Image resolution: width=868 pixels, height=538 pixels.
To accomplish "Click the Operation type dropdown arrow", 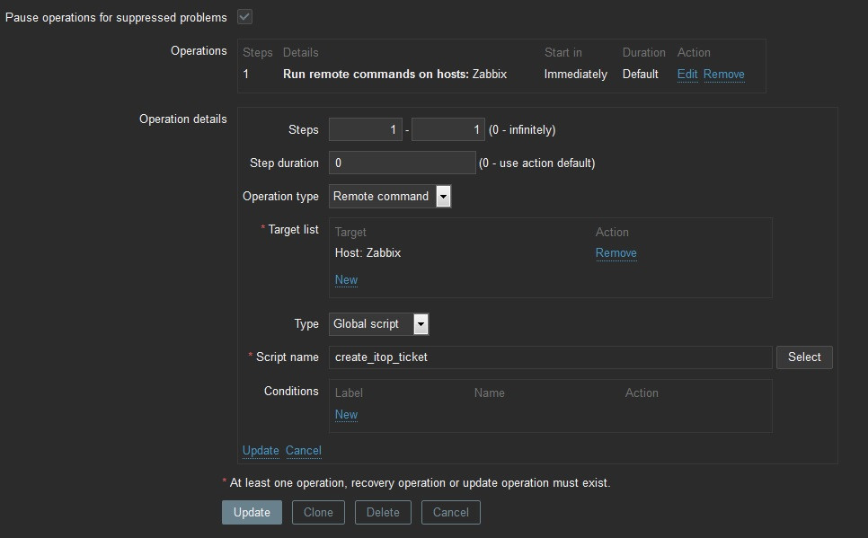I will (x=443, y=197).
